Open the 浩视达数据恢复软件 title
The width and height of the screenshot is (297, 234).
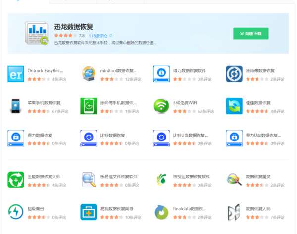(192, 177)
